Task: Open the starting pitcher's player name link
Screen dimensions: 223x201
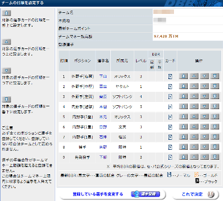Action: 103,158
